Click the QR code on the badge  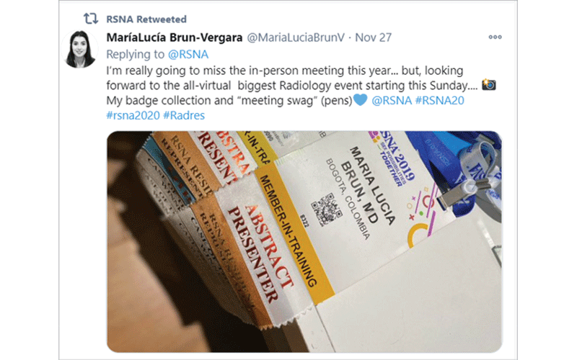pyautogui.click(x=326, y=210)
